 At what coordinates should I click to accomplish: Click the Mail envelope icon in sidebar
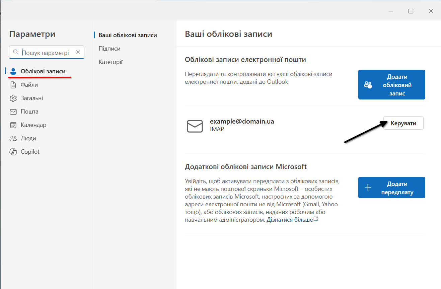pos(13,112)
